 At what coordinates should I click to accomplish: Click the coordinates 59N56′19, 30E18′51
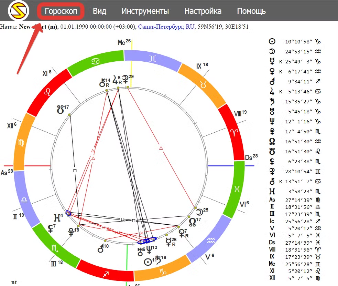tap(223, 27)
